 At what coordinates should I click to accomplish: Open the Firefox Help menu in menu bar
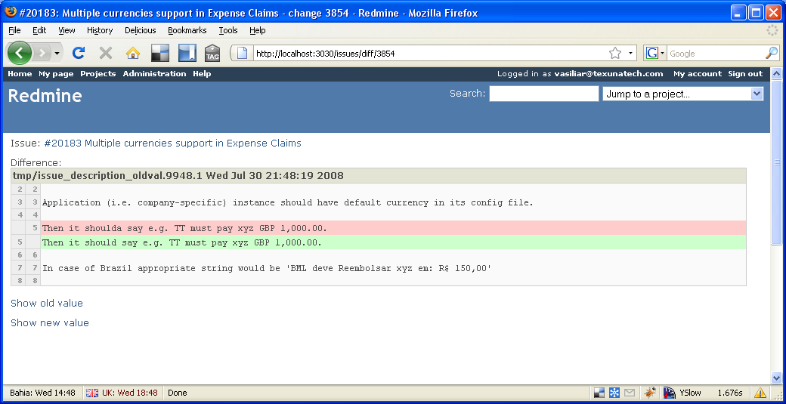(x=257, y=30)
